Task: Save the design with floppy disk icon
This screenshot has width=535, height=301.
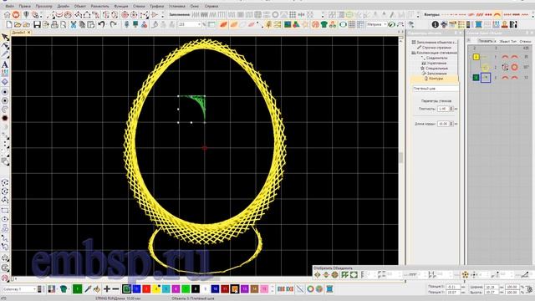Action: [37, 24]
